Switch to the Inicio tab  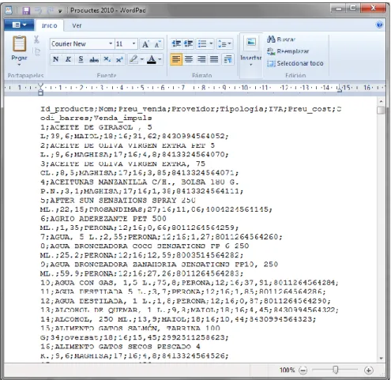tap(50, 25)
